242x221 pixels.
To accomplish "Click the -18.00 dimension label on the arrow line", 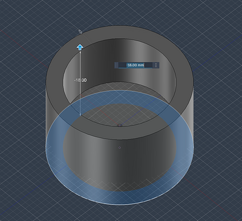I will [80, 80].
